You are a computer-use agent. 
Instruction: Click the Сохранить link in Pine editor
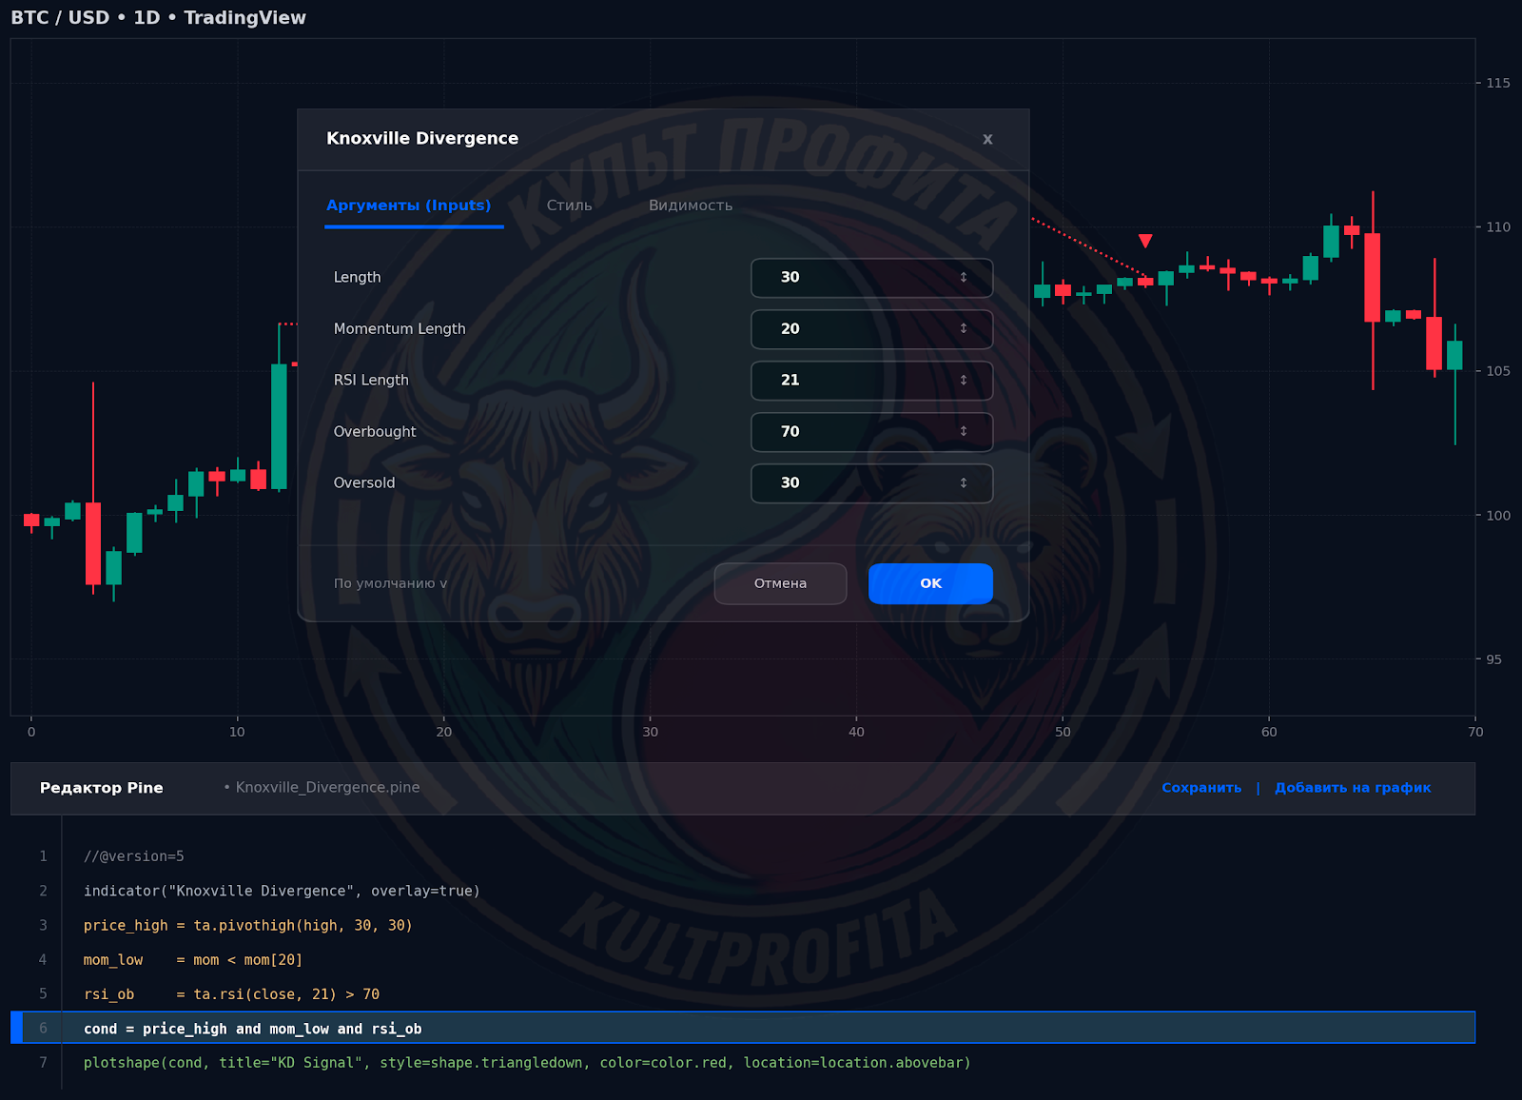click(1201, 788)
